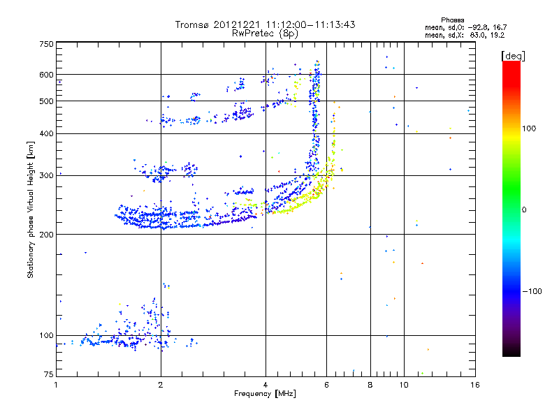Viewport: 559px width, 419px height.
Task: Click y-axis tick label '400'
Action: coord(46,133)
